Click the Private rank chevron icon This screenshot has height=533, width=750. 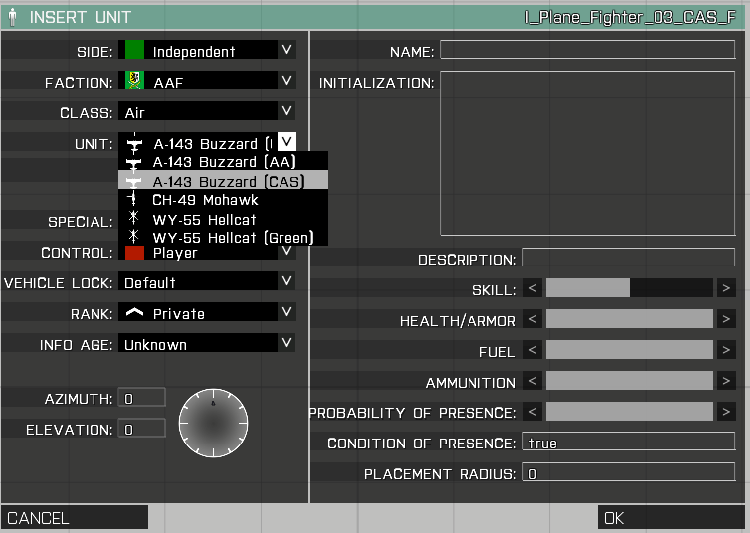click(134, 313)
